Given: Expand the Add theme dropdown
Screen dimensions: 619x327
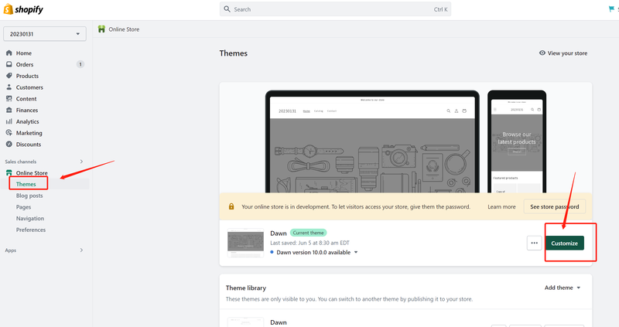Looking at the screenshot, I should pyautogui.click(x=563, y=288).
